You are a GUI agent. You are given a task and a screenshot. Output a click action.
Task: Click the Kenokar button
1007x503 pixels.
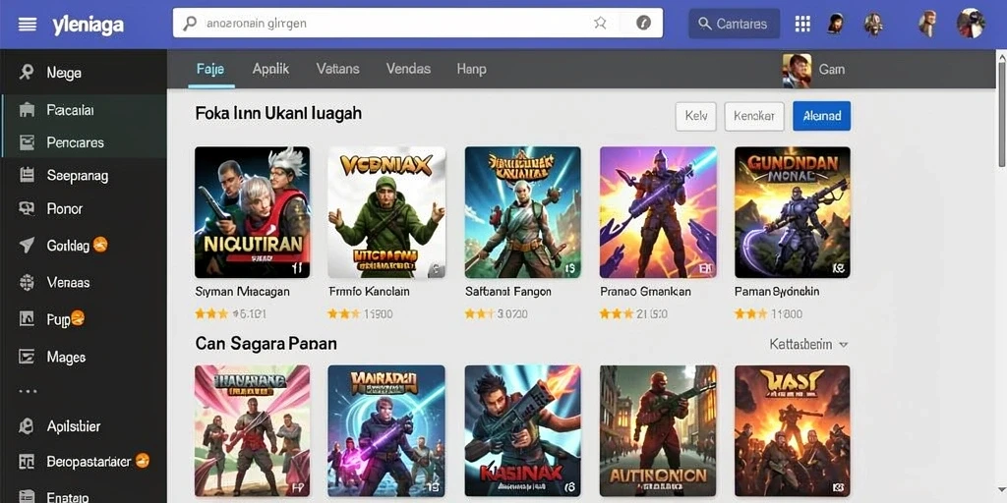[754, 116]
